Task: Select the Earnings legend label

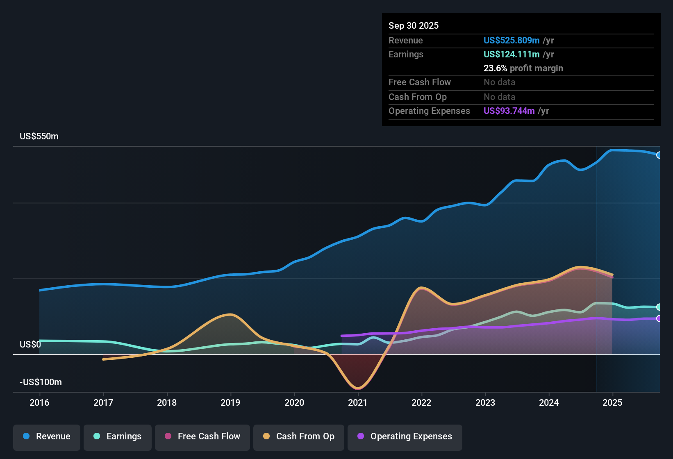Action: pyautogui.click(x=124, y=436)
